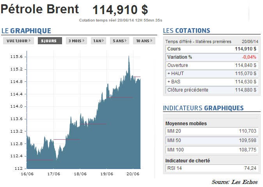Open the 1 AN chart range
This screenshot has height=187, width=263.
pyautogui.click(x=98, y=41)
